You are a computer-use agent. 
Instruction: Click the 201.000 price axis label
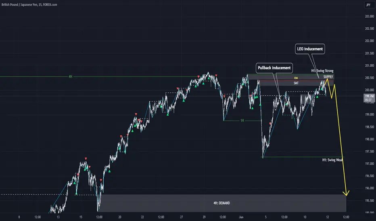(369, 65)
